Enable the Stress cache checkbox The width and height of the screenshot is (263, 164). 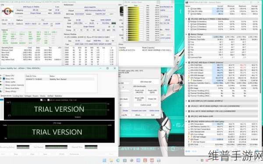(4, 82)
